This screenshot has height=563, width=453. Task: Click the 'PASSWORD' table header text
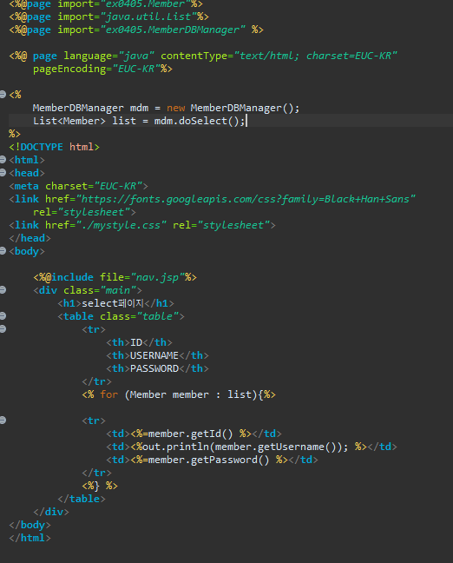click(x=154, y=368)
